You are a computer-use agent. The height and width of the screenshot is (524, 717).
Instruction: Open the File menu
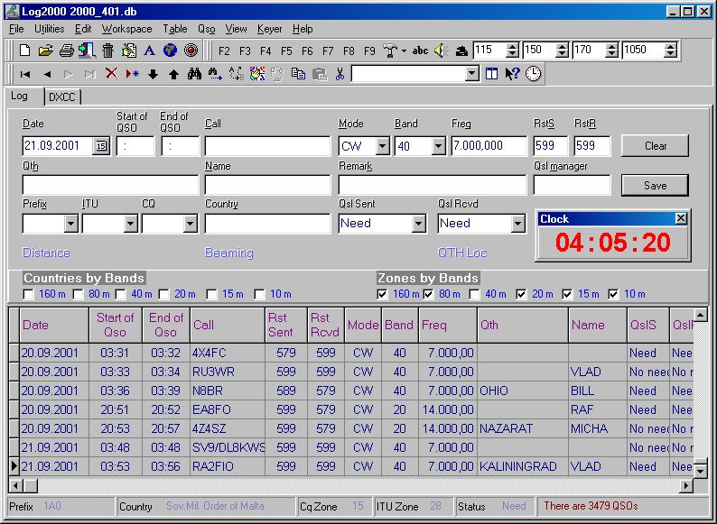point(16,29)
